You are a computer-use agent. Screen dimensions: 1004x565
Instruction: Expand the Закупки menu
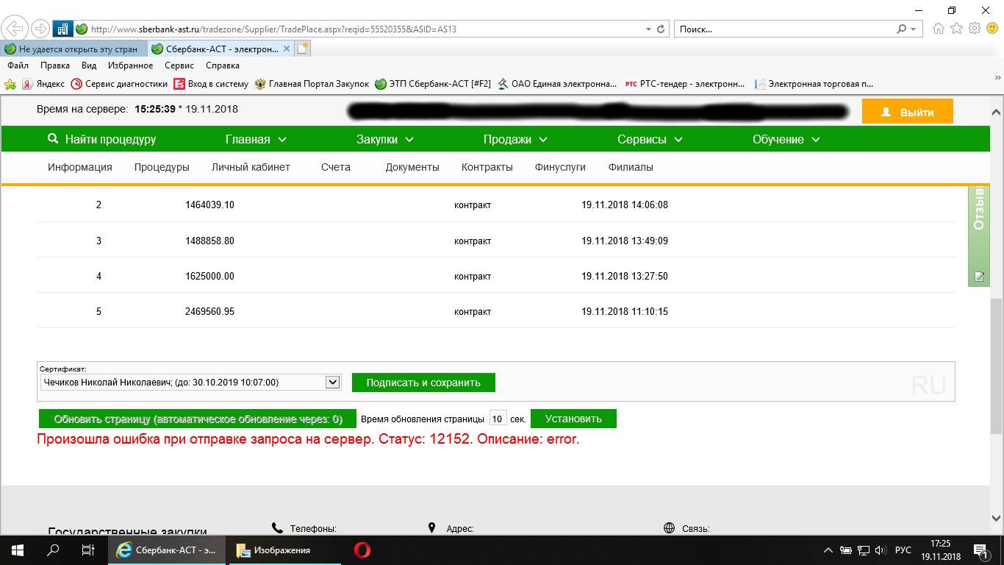384,139
